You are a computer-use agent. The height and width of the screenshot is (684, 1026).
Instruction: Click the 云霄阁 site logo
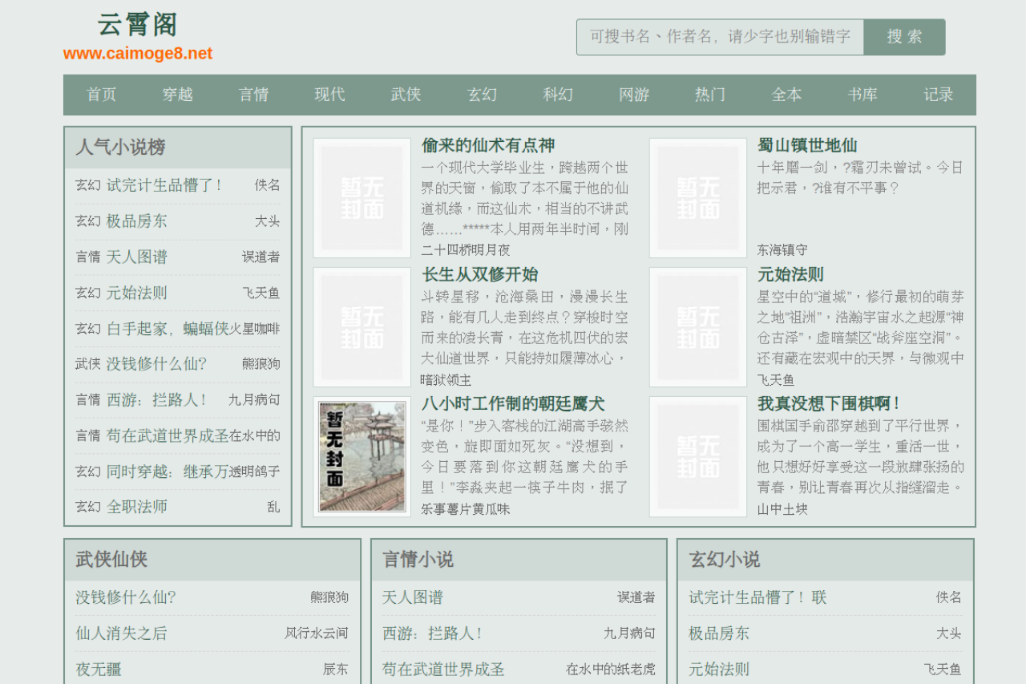(138, 25)
